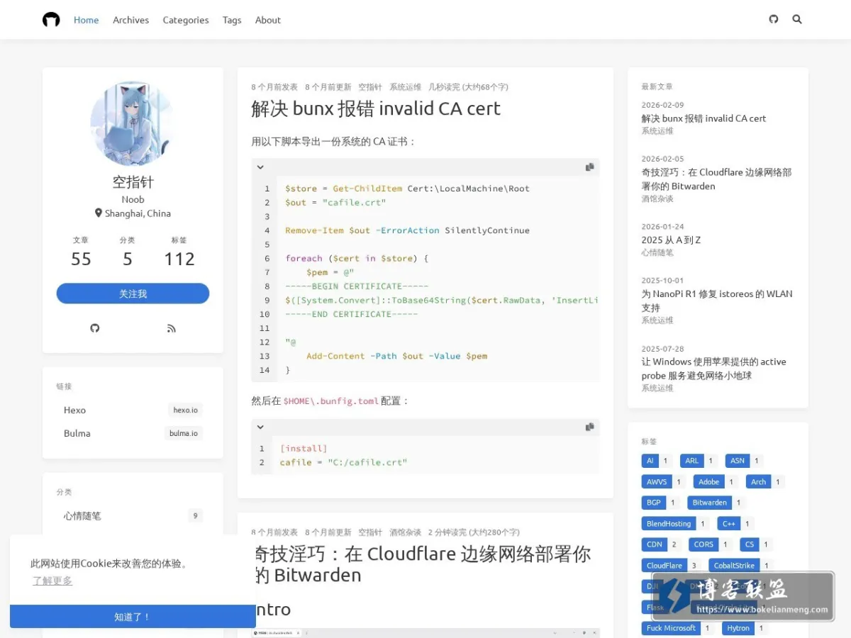Select the C++ tag
Screen dimensions: 851x638
(729, 524)
